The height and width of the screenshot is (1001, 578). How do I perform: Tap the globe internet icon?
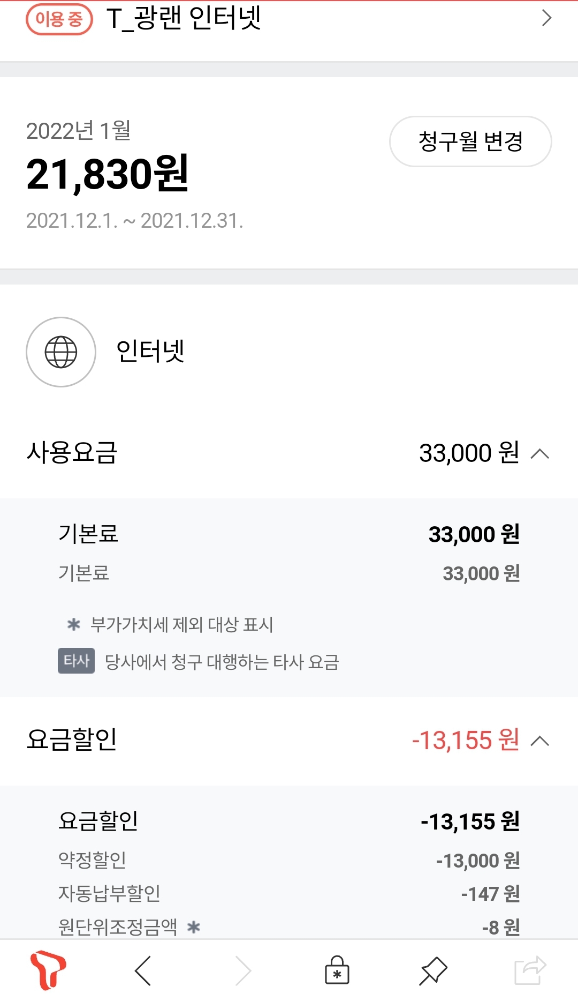pos(61,352)
